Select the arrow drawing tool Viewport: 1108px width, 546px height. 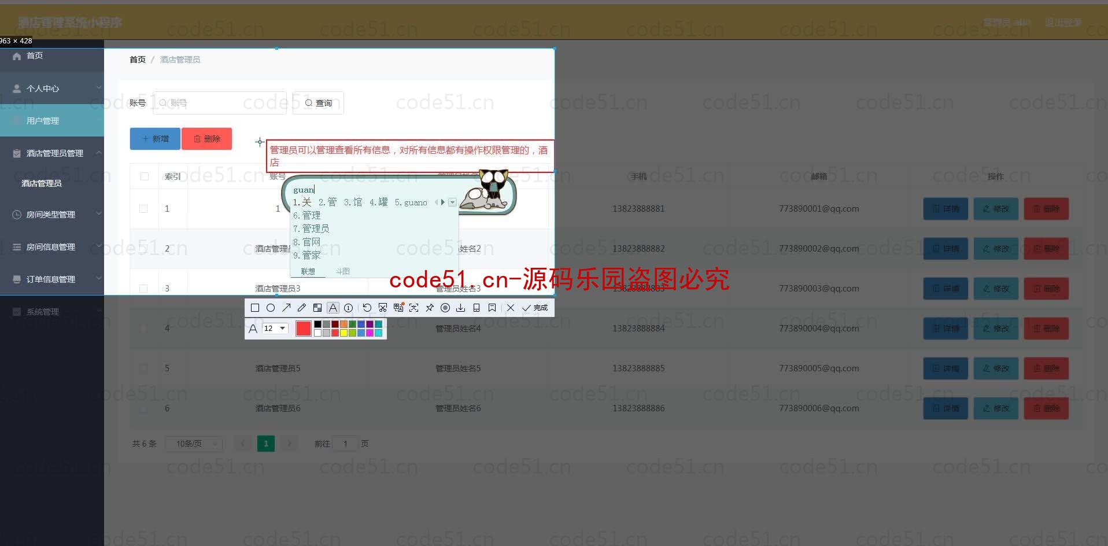pyautogui.click(x=286, y=308)
